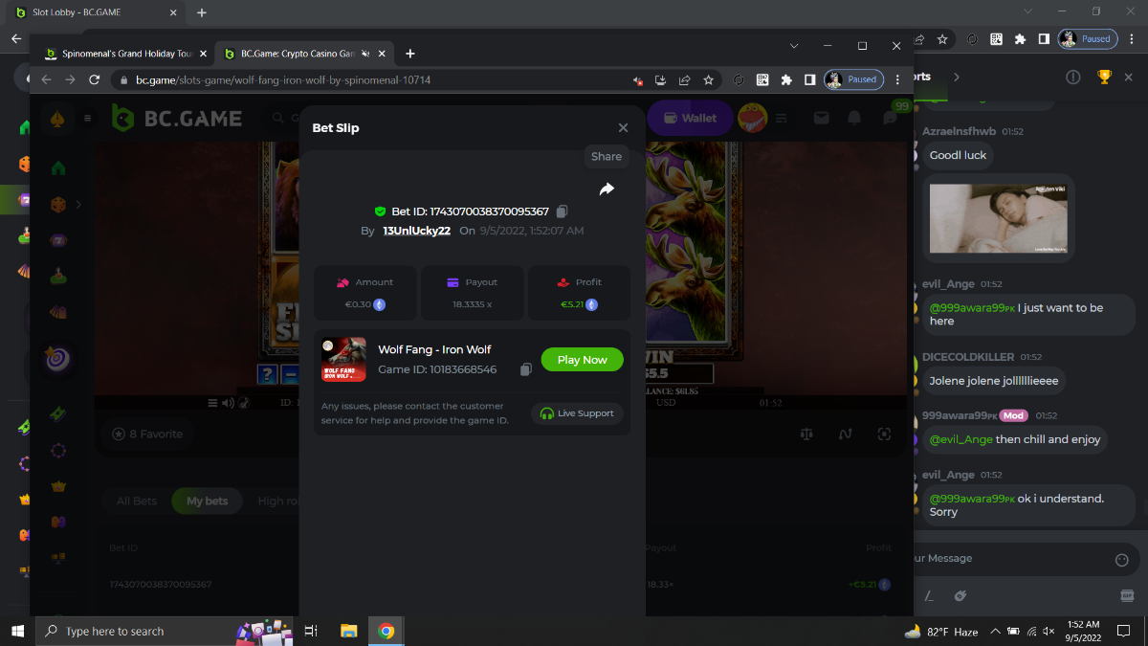The height and width of the screenshot is (646, 1148).
Task: Open the tab search dropdown arrow
Action: [793, 46]
